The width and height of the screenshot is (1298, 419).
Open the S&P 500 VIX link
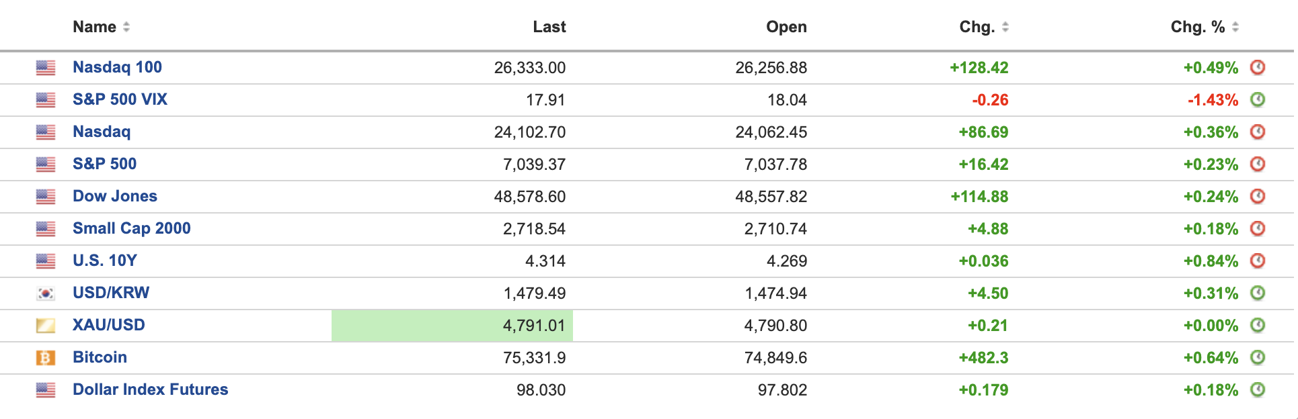[120, 99]
